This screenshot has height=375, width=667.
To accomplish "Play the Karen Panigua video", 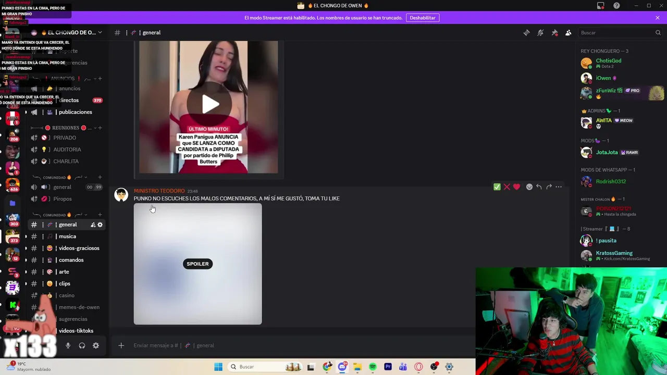I will pyautogui.click(x=211, y=104).
